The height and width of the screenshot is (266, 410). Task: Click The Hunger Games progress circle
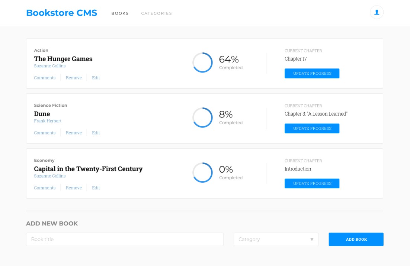coord(202,62)
